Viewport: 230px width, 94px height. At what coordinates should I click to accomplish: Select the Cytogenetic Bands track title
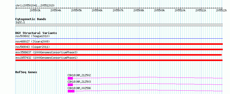[31, 19]
